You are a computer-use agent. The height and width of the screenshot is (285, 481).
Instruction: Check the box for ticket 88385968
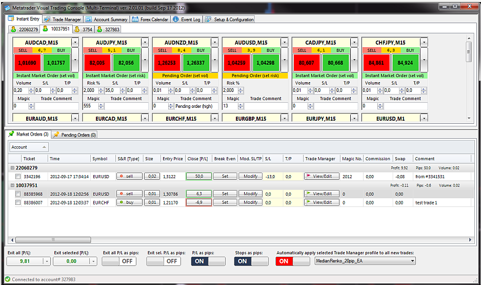pyautogui.click(x=18, y=194)
